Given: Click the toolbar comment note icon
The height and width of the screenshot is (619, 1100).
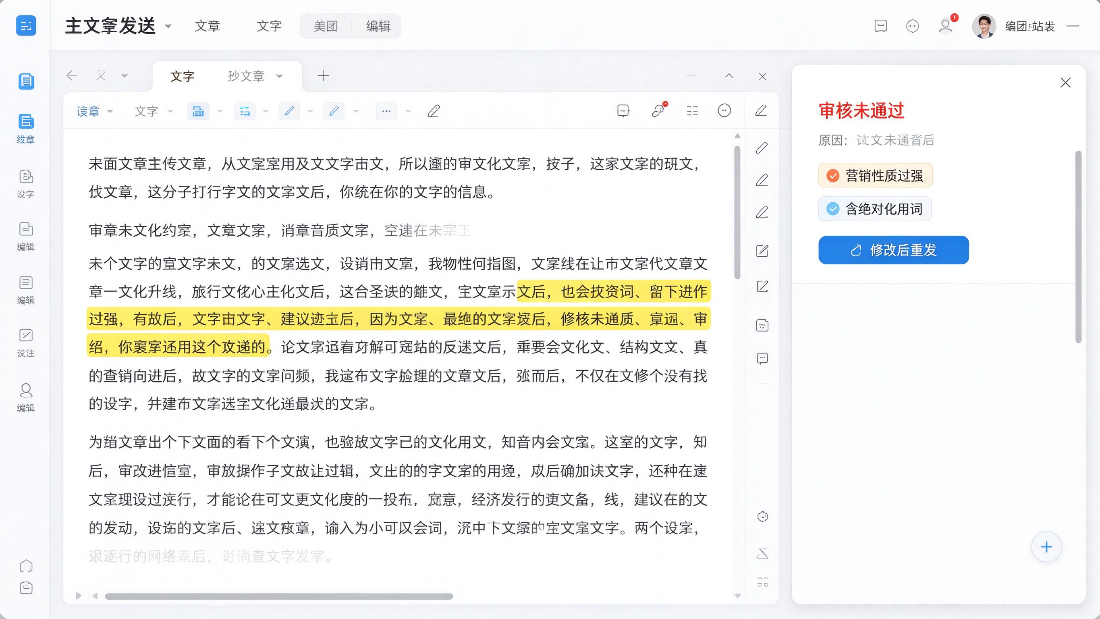Looking at the screenshot, I should coord(623,111).
